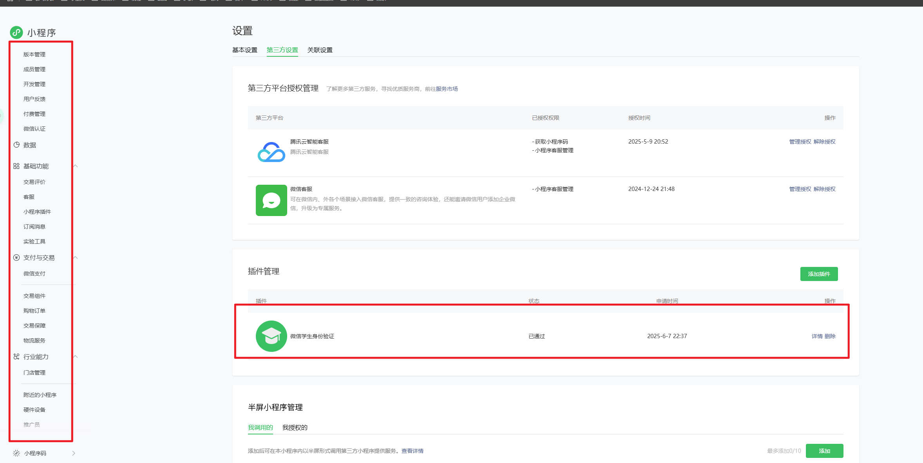Switch to the 关联设置 tab
The width and height of the screenshot is (923, 463).
[320, 50]
